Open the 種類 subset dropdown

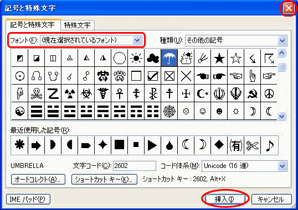tap(282, 40)
